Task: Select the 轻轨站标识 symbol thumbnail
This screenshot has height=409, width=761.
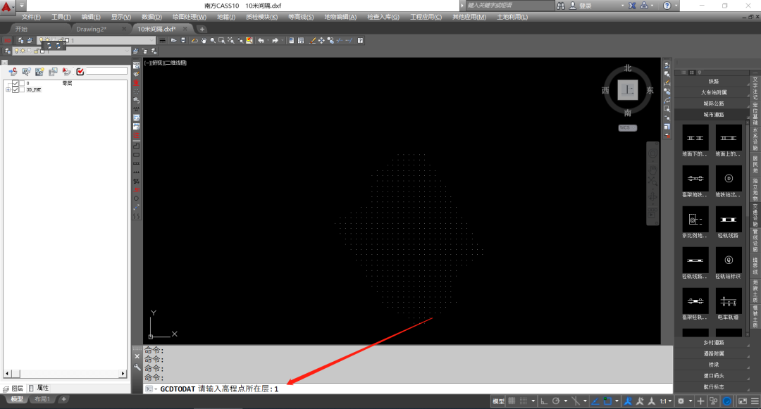Action: point(729,260)
